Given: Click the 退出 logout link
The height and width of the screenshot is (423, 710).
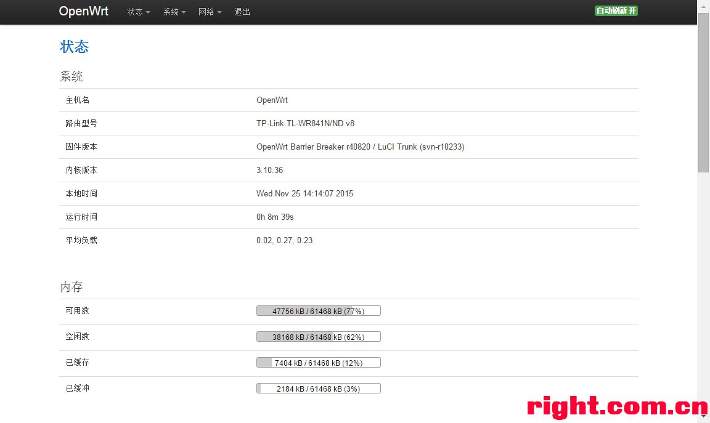Looking at the screenshot, I should click(x=242, y=12).
